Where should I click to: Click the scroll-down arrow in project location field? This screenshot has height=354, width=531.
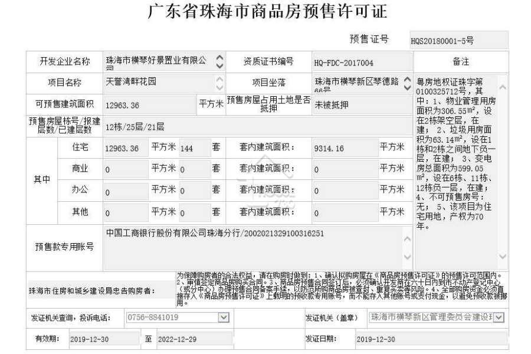click(407, 87)
